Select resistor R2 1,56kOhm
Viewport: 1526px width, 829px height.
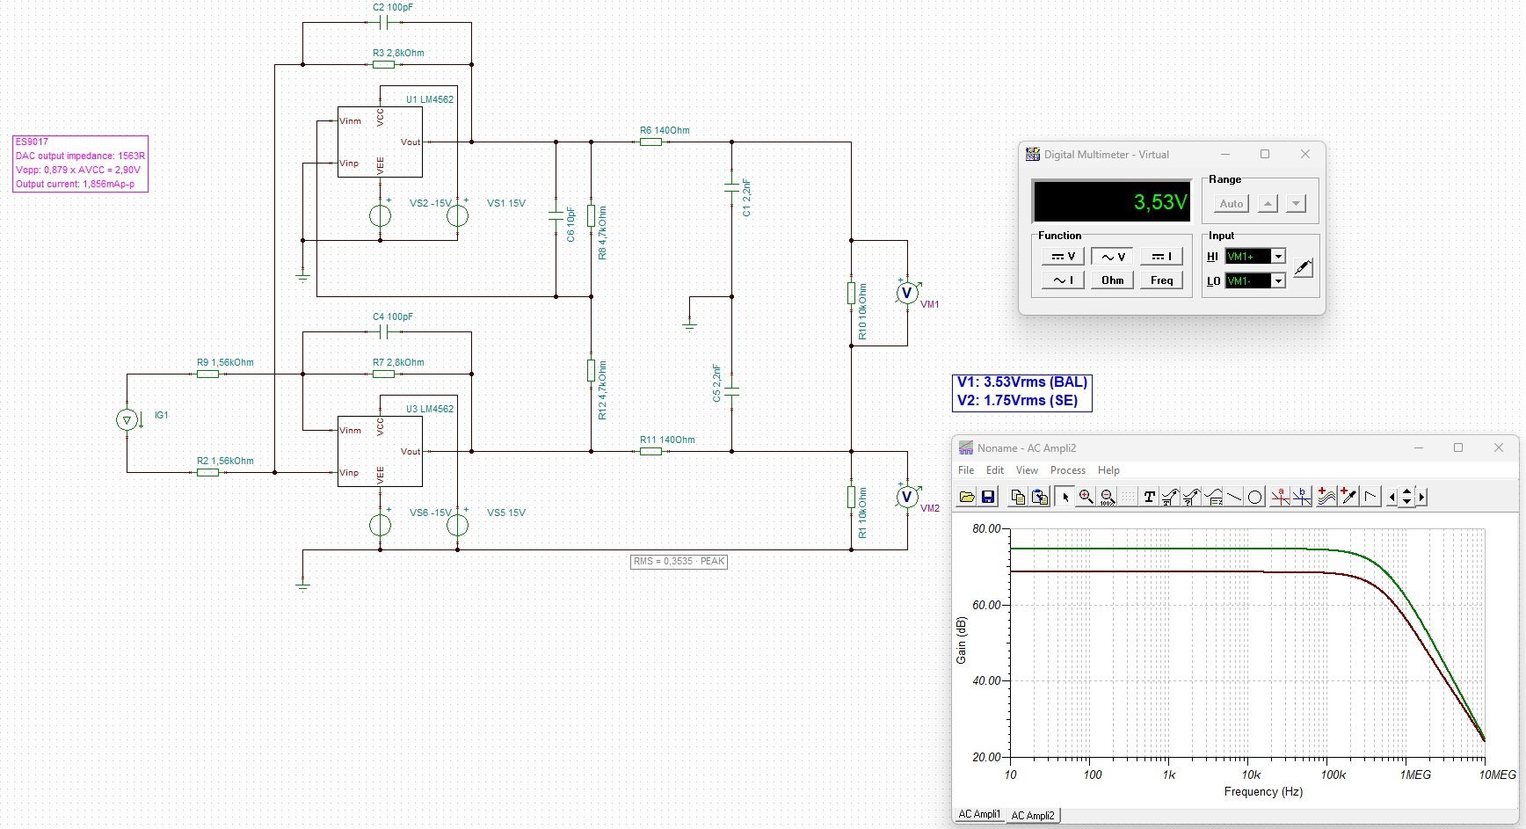tap(207, 472)
